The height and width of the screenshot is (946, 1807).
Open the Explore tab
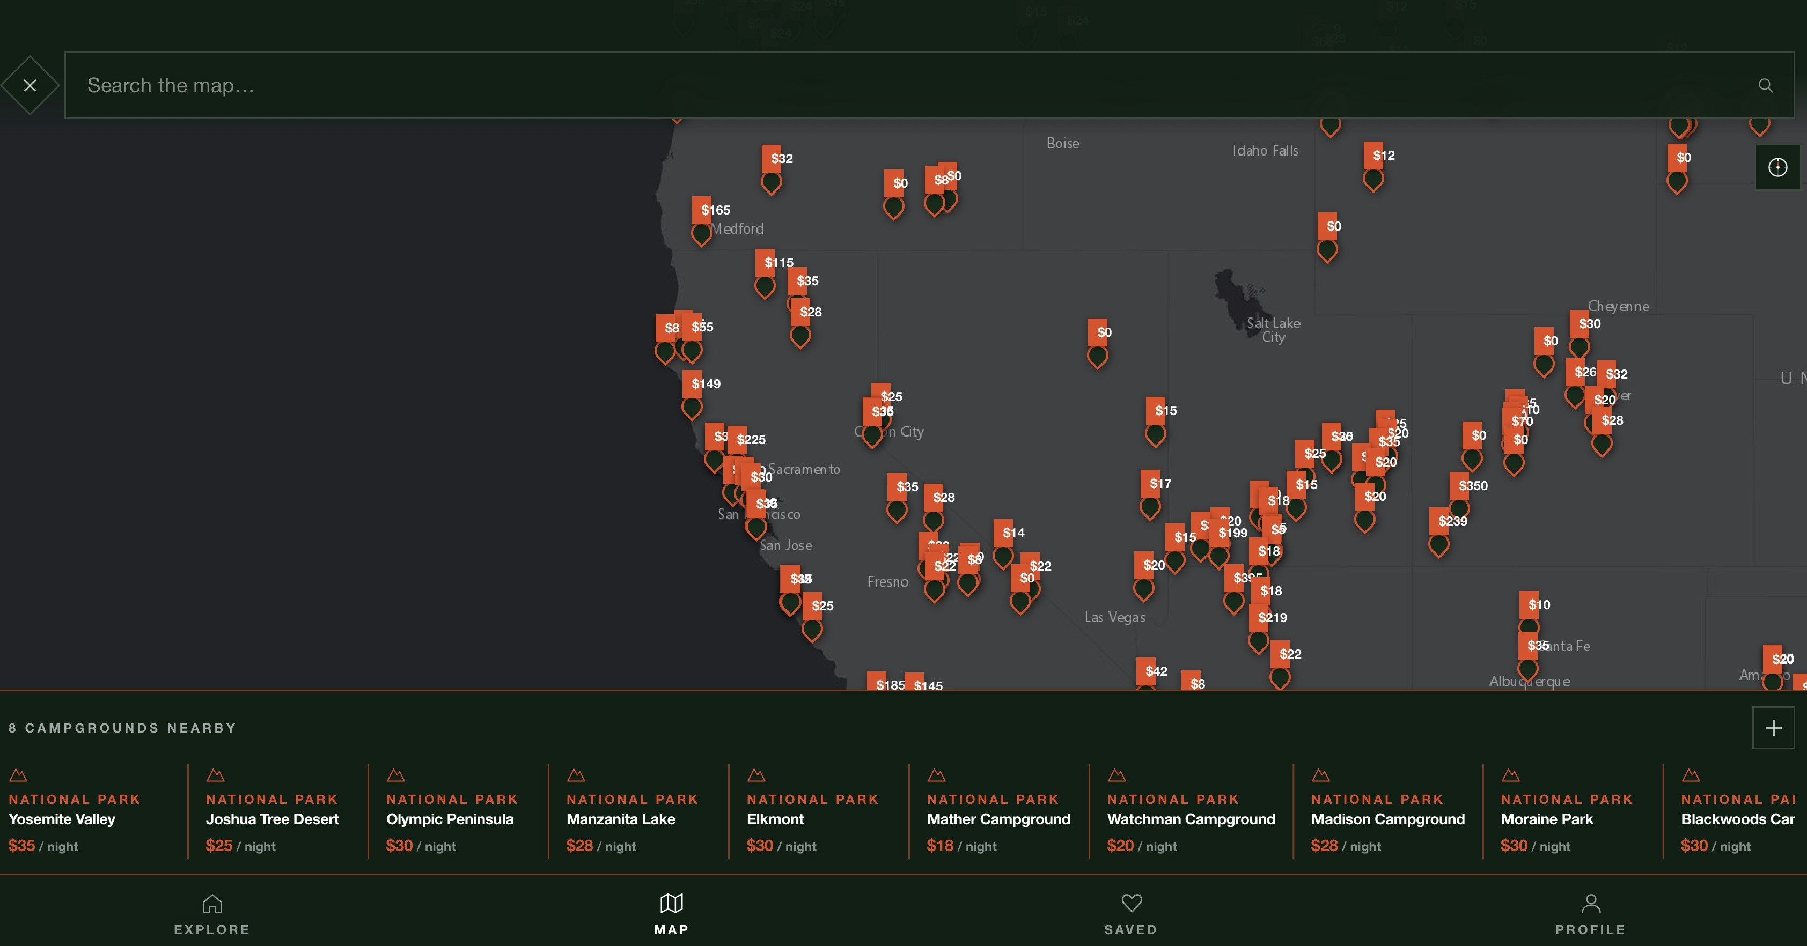[212, 915]
